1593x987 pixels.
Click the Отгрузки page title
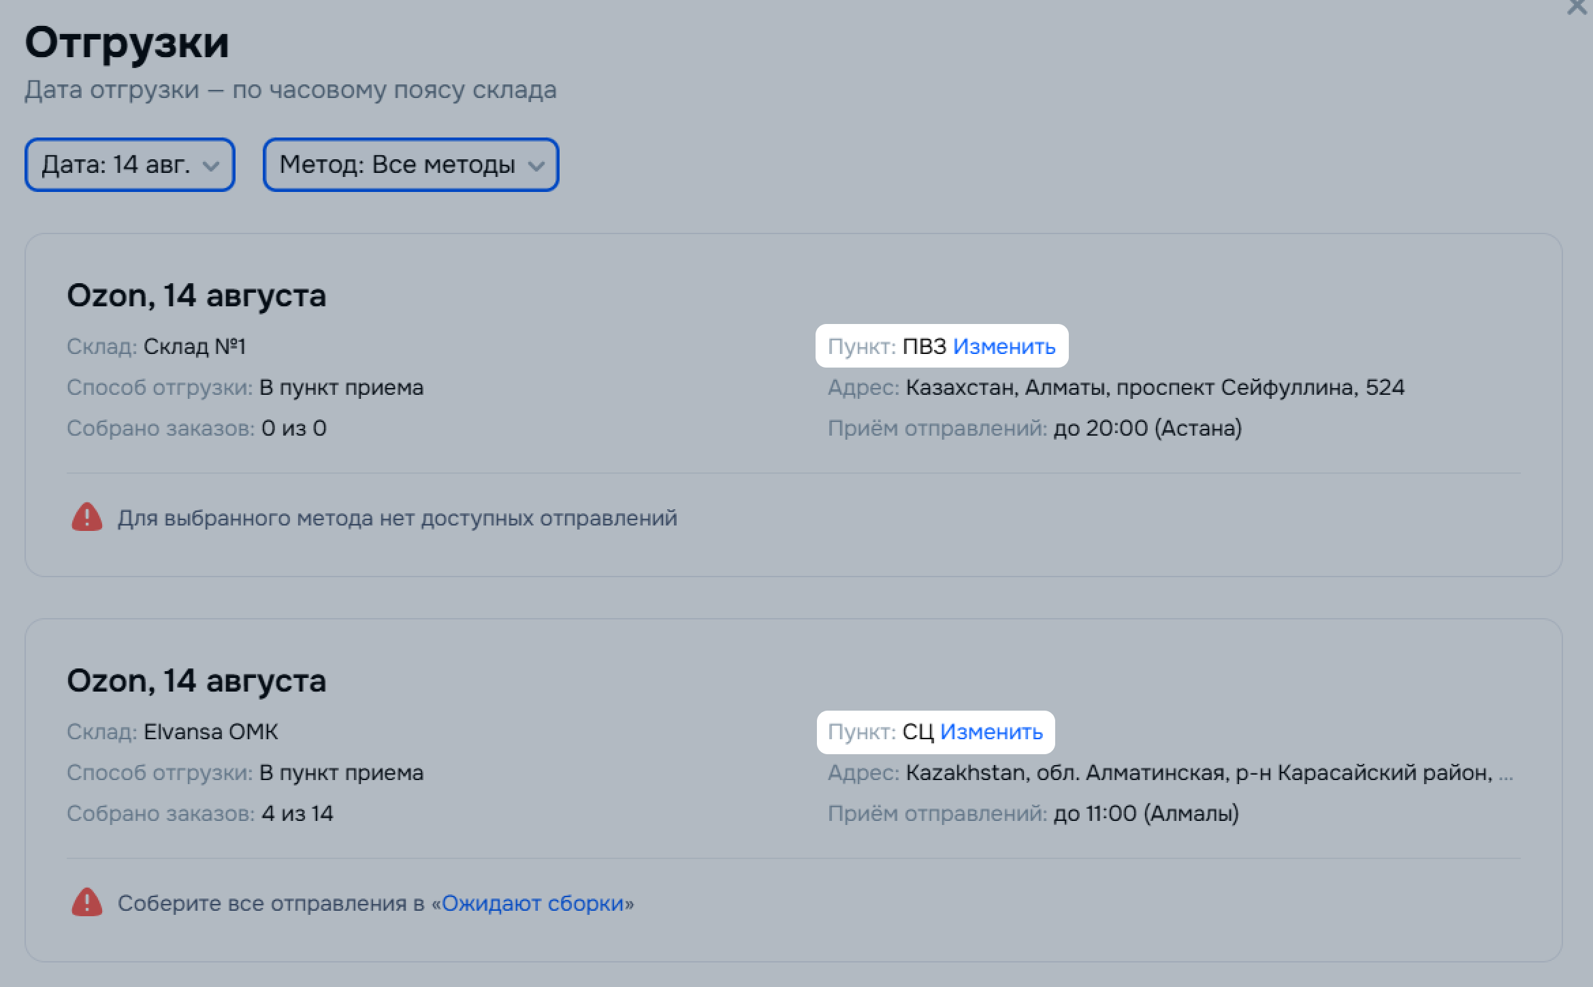[127, 42]
